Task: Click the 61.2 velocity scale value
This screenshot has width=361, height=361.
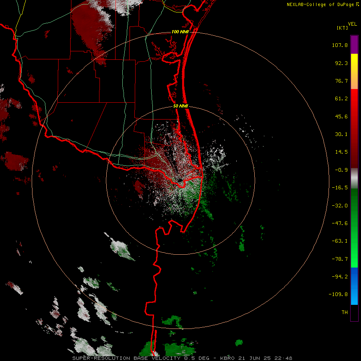Action: click(341, 99)
